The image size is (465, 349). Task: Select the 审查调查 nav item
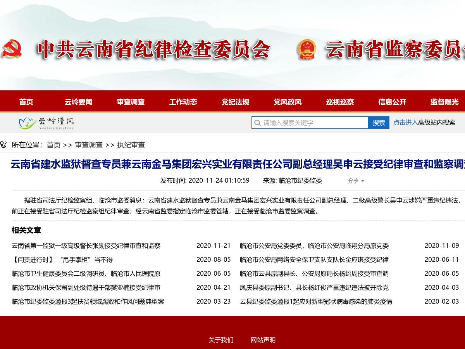[131, 102]
